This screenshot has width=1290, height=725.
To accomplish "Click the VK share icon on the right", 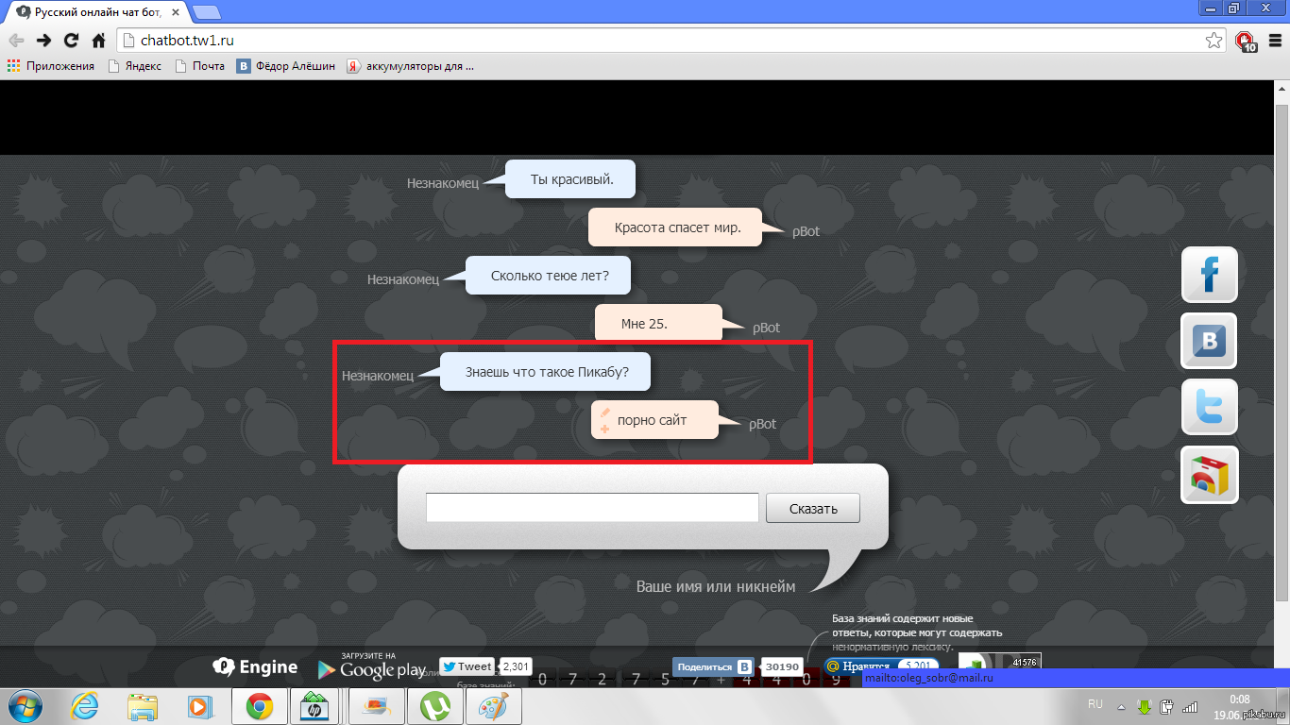I will coord(1209,341).
